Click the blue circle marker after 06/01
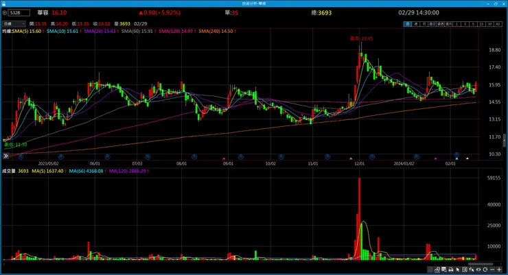This screenshot has height=275, width=508. point(107,157)
